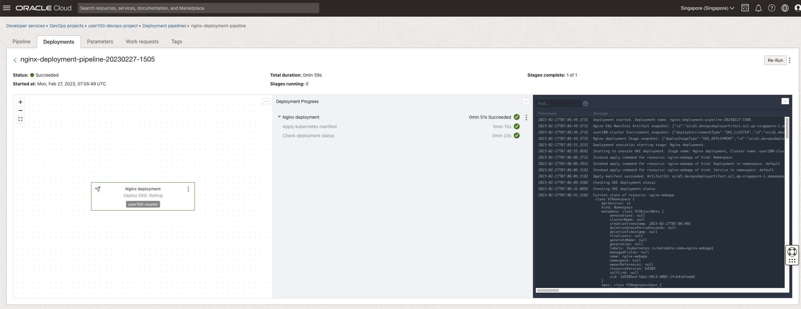The image size is (801, 309).
Task: Minimize the Deployment Progress panel
Action: click(x=526, y=101)
